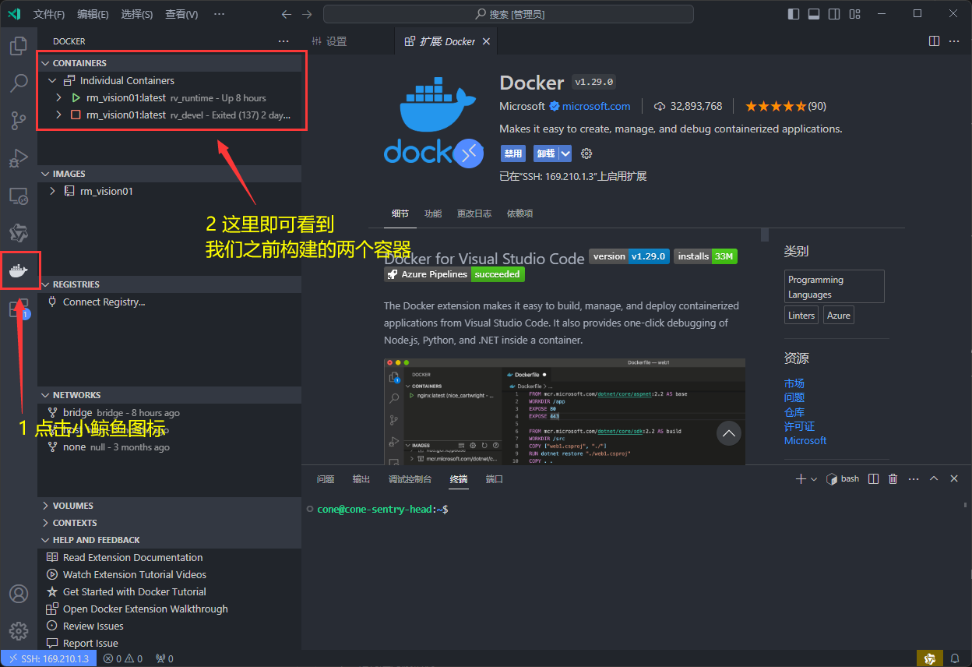Viewport: 972px width, 667px height.
Task: Collapse the Individual Containers group
Action: [52, 80]
